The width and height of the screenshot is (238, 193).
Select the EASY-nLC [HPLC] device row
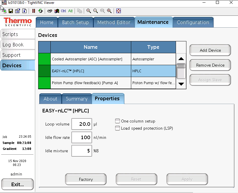pyautogui.click(x=107, y=71)
